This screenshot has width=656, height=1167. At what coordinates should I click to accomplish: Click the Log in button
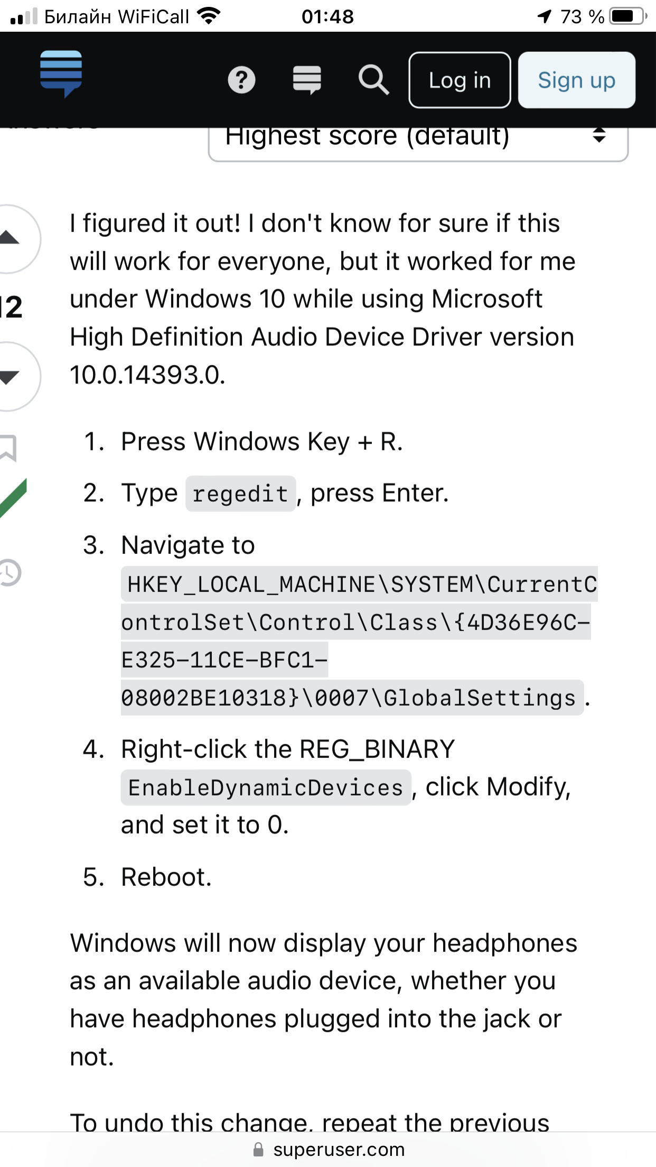coord(460,80)
